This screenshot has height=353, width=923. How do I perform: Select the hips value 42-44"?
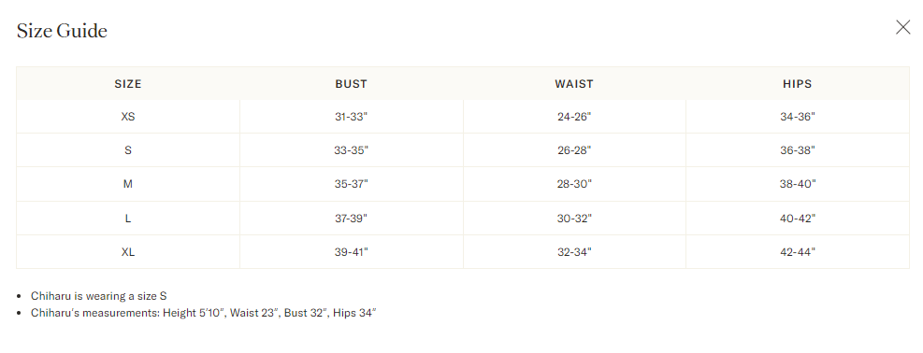coord(798,252)
